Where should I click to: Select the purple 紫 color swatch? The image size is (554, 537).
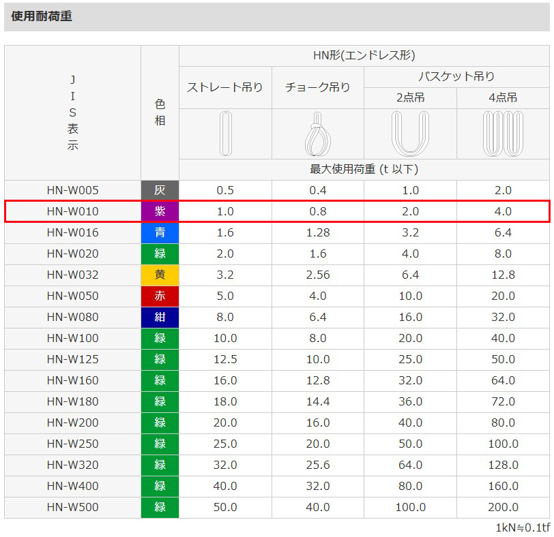coord(160,212)
